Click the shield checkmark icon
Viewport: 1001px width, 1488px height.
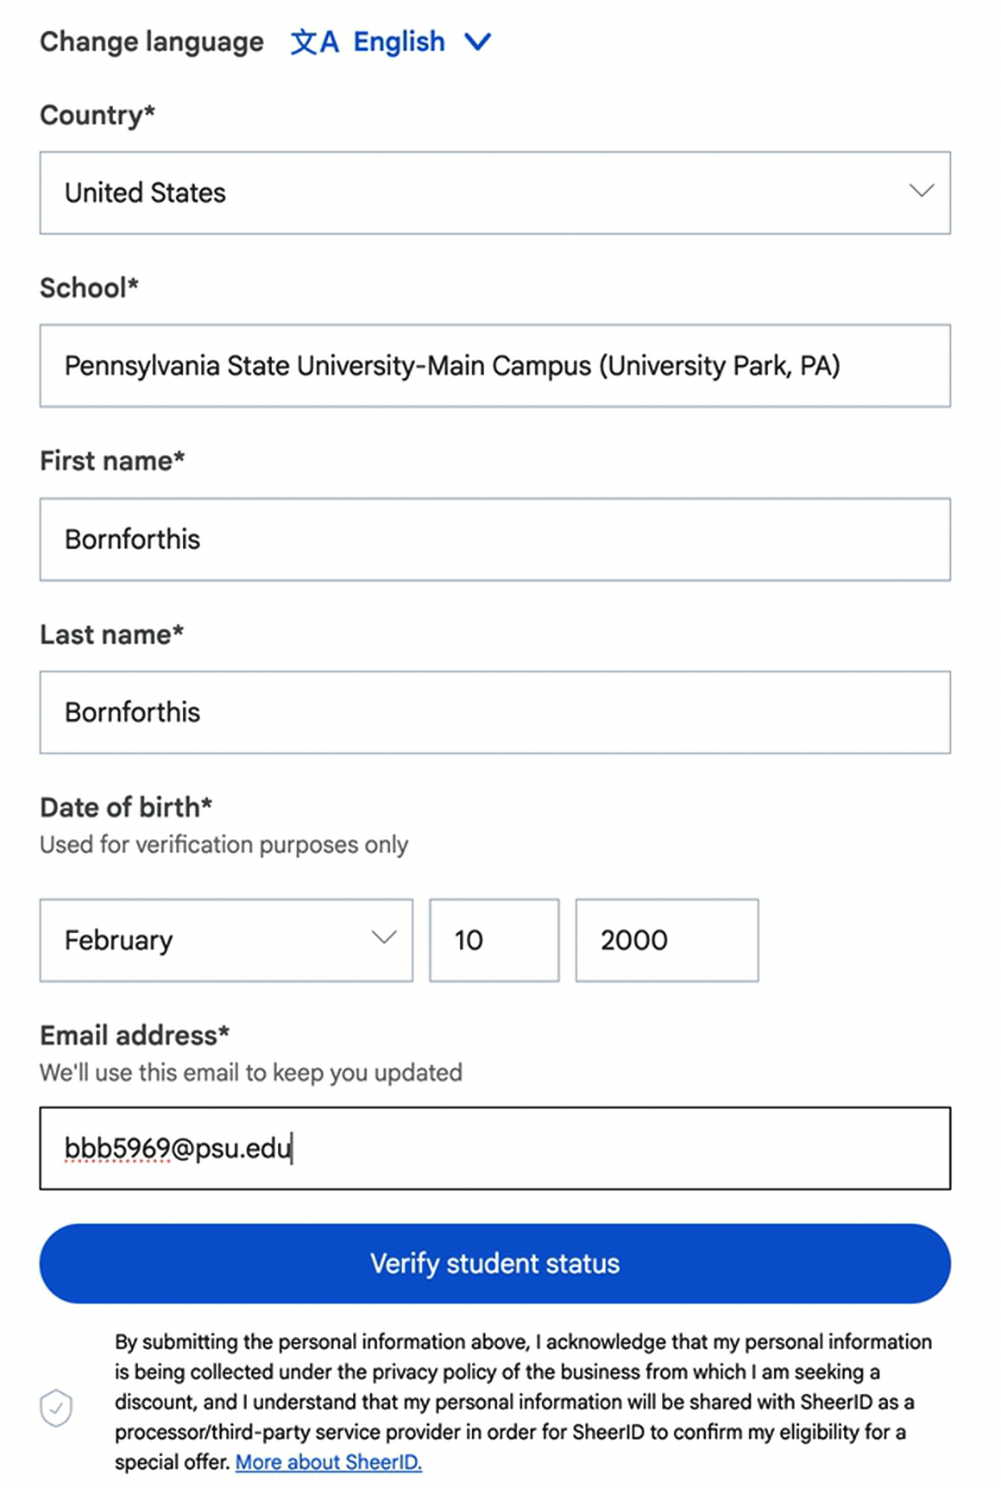point(56,1408)
